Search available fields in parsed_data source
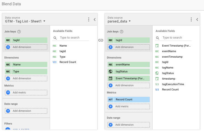 click(176, 38)
